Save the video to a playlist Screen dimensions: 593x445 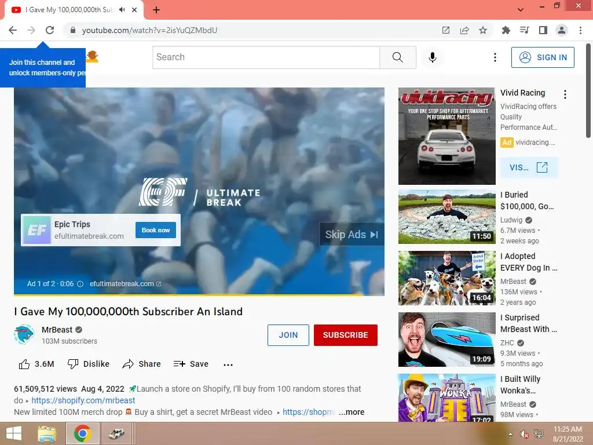tap(191, 364)
